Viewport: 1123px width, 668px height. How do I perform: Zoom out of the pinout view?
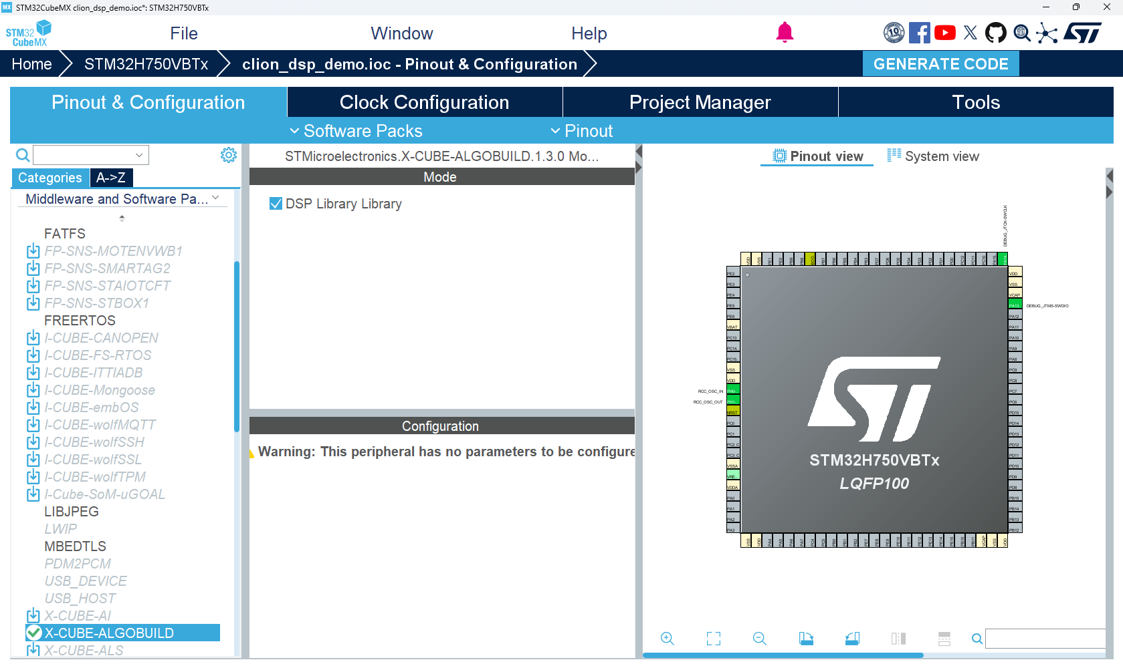pos(759,639)
